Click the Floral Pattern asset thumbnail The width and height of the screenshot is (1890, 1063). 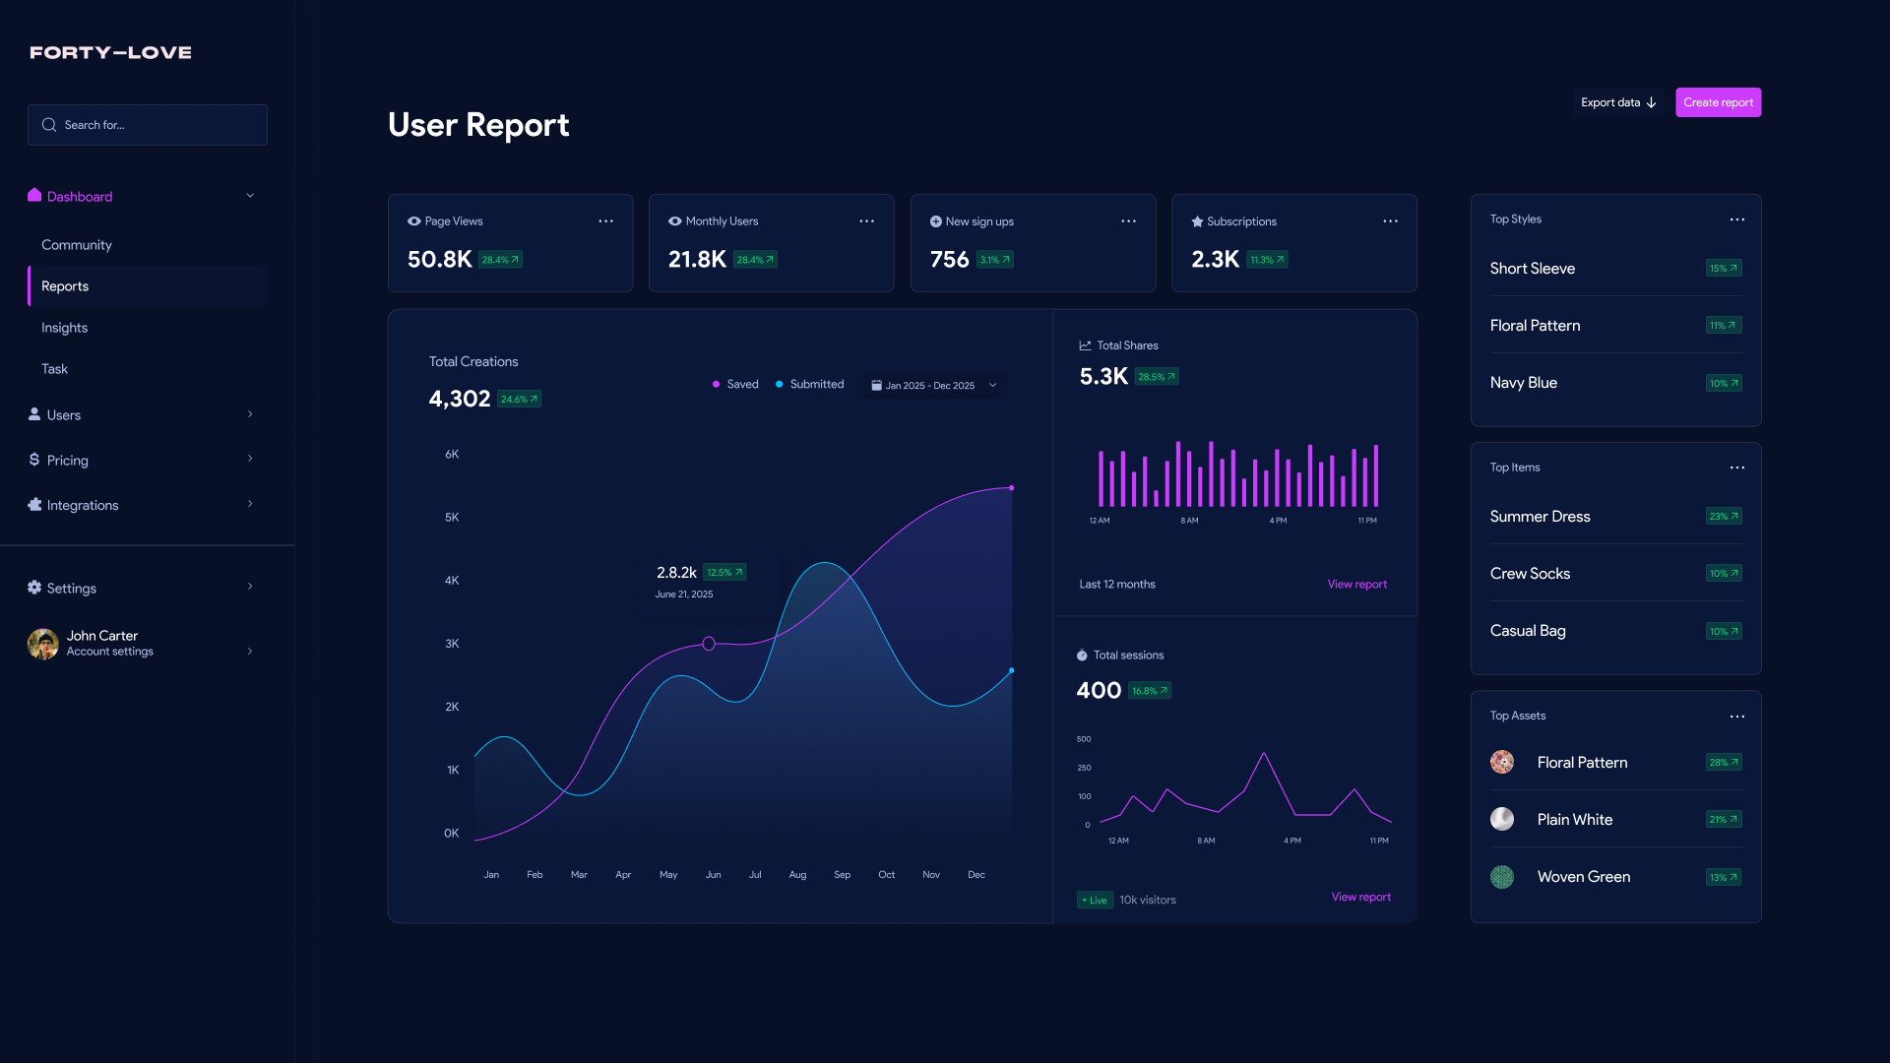point(1501,762)
